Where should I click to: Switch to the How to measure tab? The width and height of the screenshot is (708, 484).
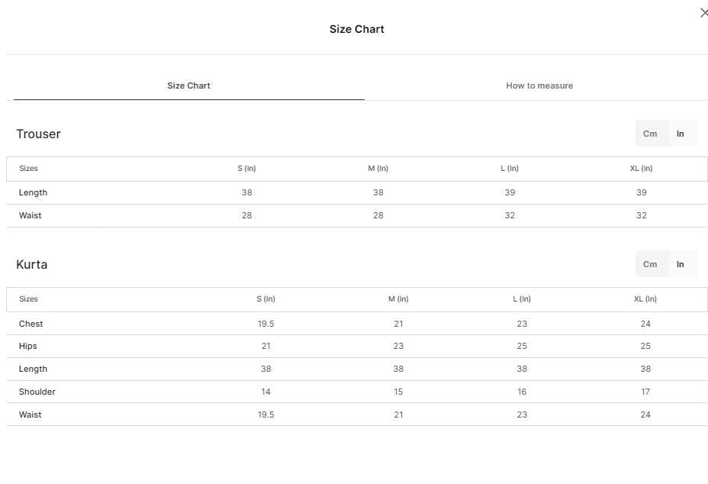pyautogui.click(x=539, y=86)
